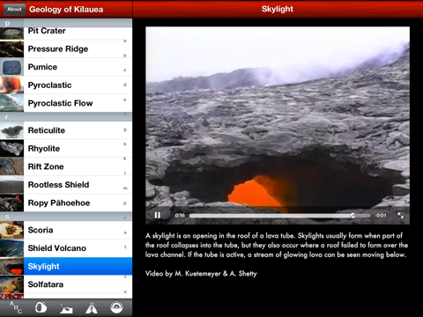Click the Ropy Pāhoehoe thumbnail
Viewport: 423px width, 317px height.
click(11, 203)
